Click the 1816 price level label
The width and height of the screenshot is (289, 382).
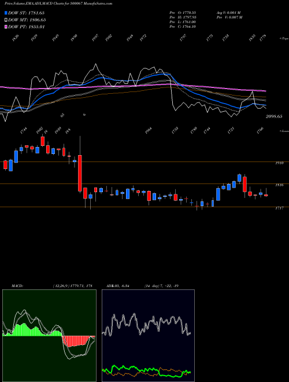click(279, 185)
